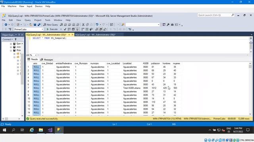Click the row 7 header number
254x142 pixels.
click(29, 88)
